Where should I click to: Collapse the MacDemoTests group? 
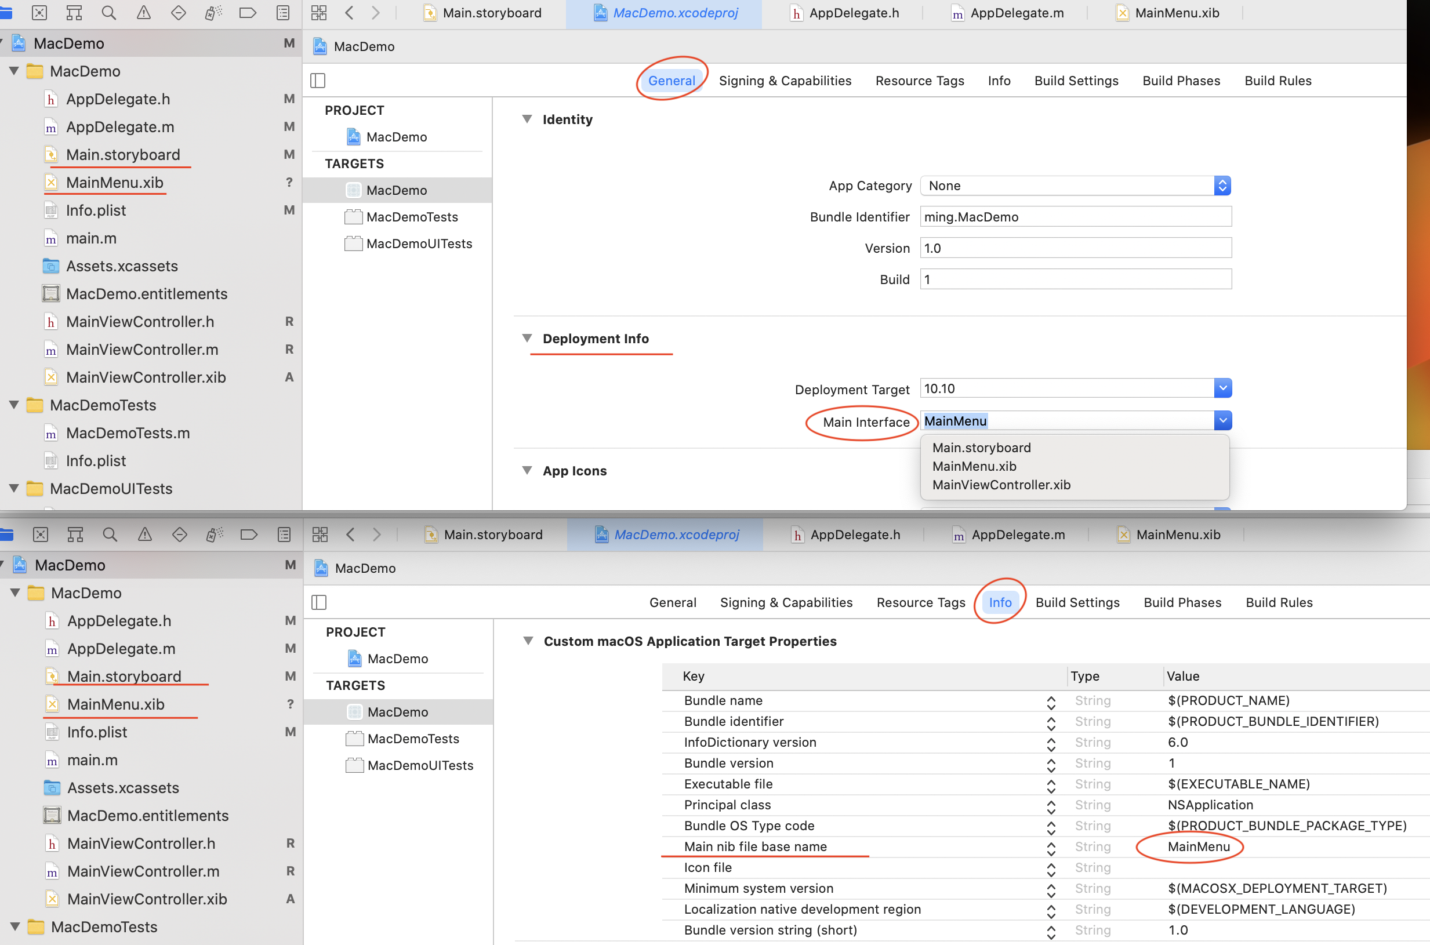click(14, 405)
